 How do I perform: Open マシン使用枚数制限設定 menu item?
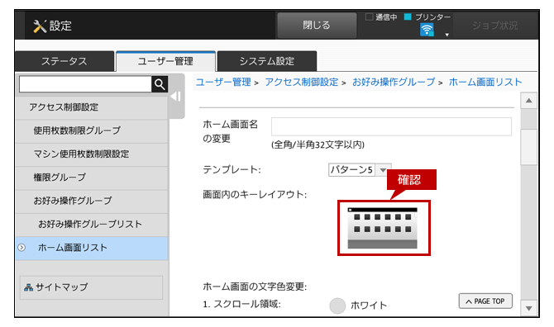click(x=92, y=154)
